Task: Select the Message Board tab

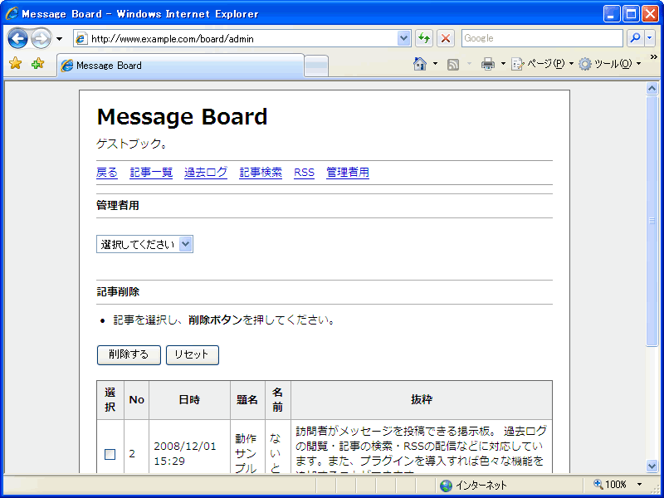Action: point(180,66)
